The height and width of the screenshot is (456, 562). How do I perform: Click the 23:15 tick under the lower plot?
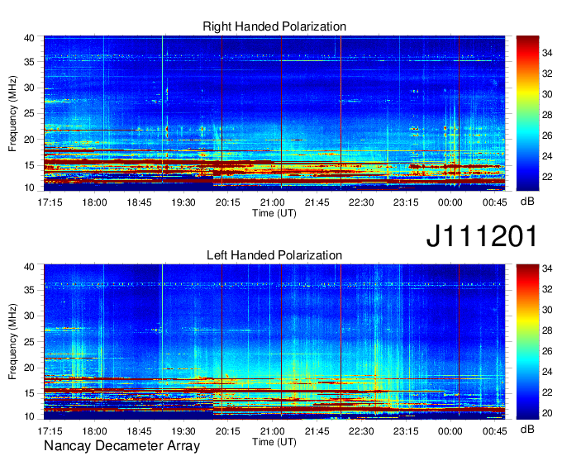click(406, 431)
